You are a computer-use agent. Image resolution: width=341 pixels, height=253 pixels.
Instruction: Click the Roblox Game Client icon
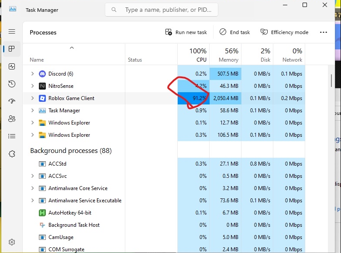pyautogui.click(x=42, y=98)
